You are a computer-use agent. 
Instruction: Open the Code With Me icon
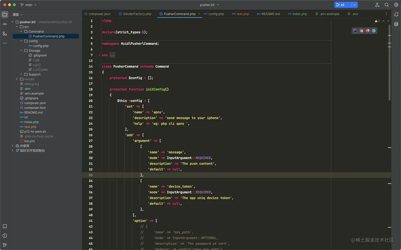tap(377, 5)
